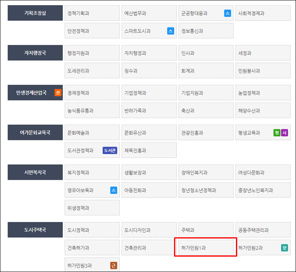This screenshot has height=272, width=296.
Task: Open the 도시주택국 header
Action: (x=35, y=229)
